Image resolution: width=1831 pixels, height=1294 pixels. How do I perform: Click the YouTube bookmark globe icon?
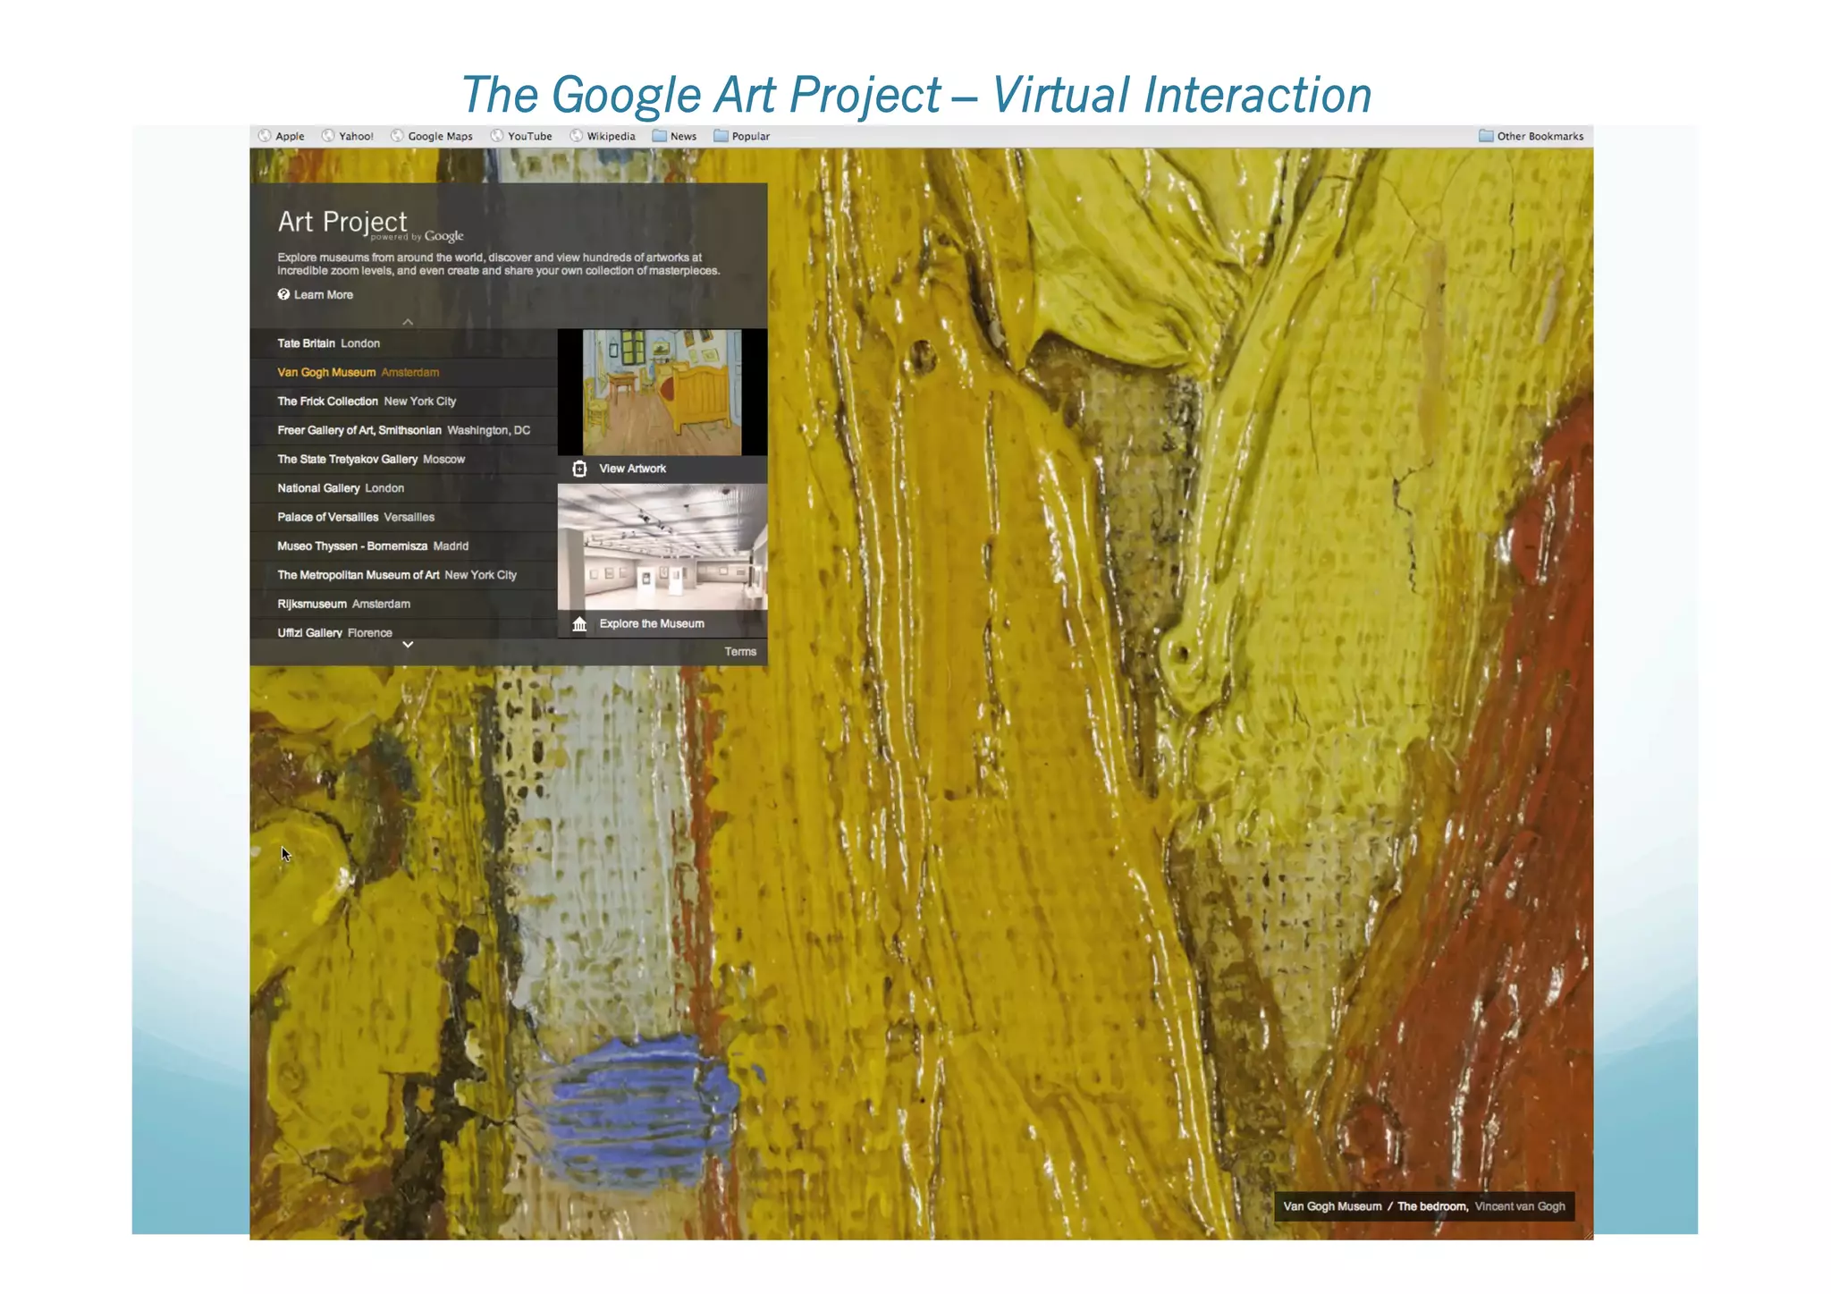point(497,136)
